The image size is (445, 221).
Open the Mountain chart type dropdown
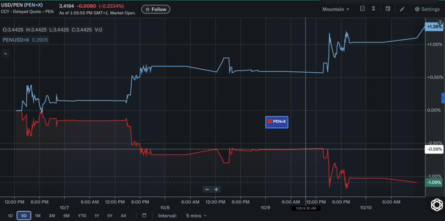pyautogui.click(x=335, y=9)
